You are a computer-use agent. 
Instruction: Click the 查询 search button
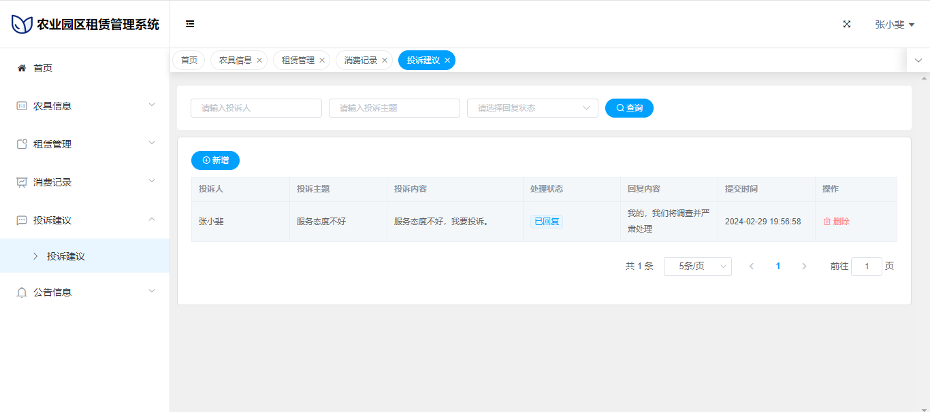click(x=629, y=108)
